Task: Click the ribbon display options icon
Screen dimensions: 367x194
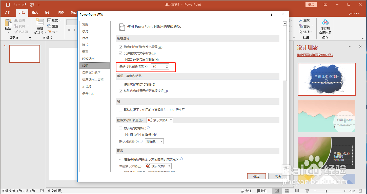Action: 325,5
